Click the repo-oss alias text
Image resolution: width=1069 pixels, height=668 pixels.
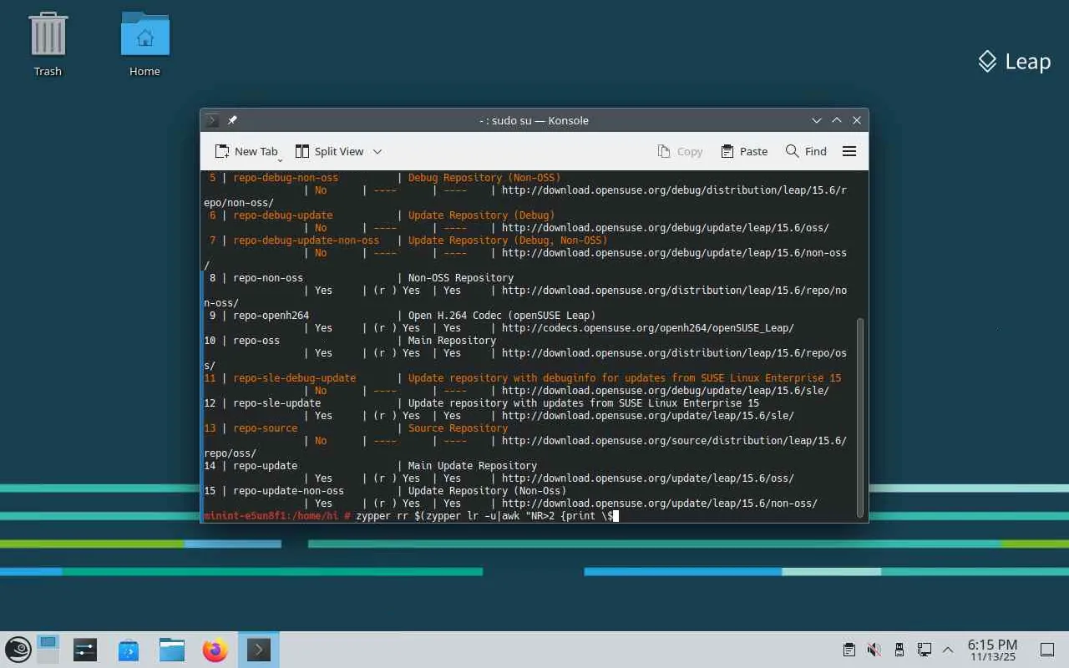pos(256,341)
